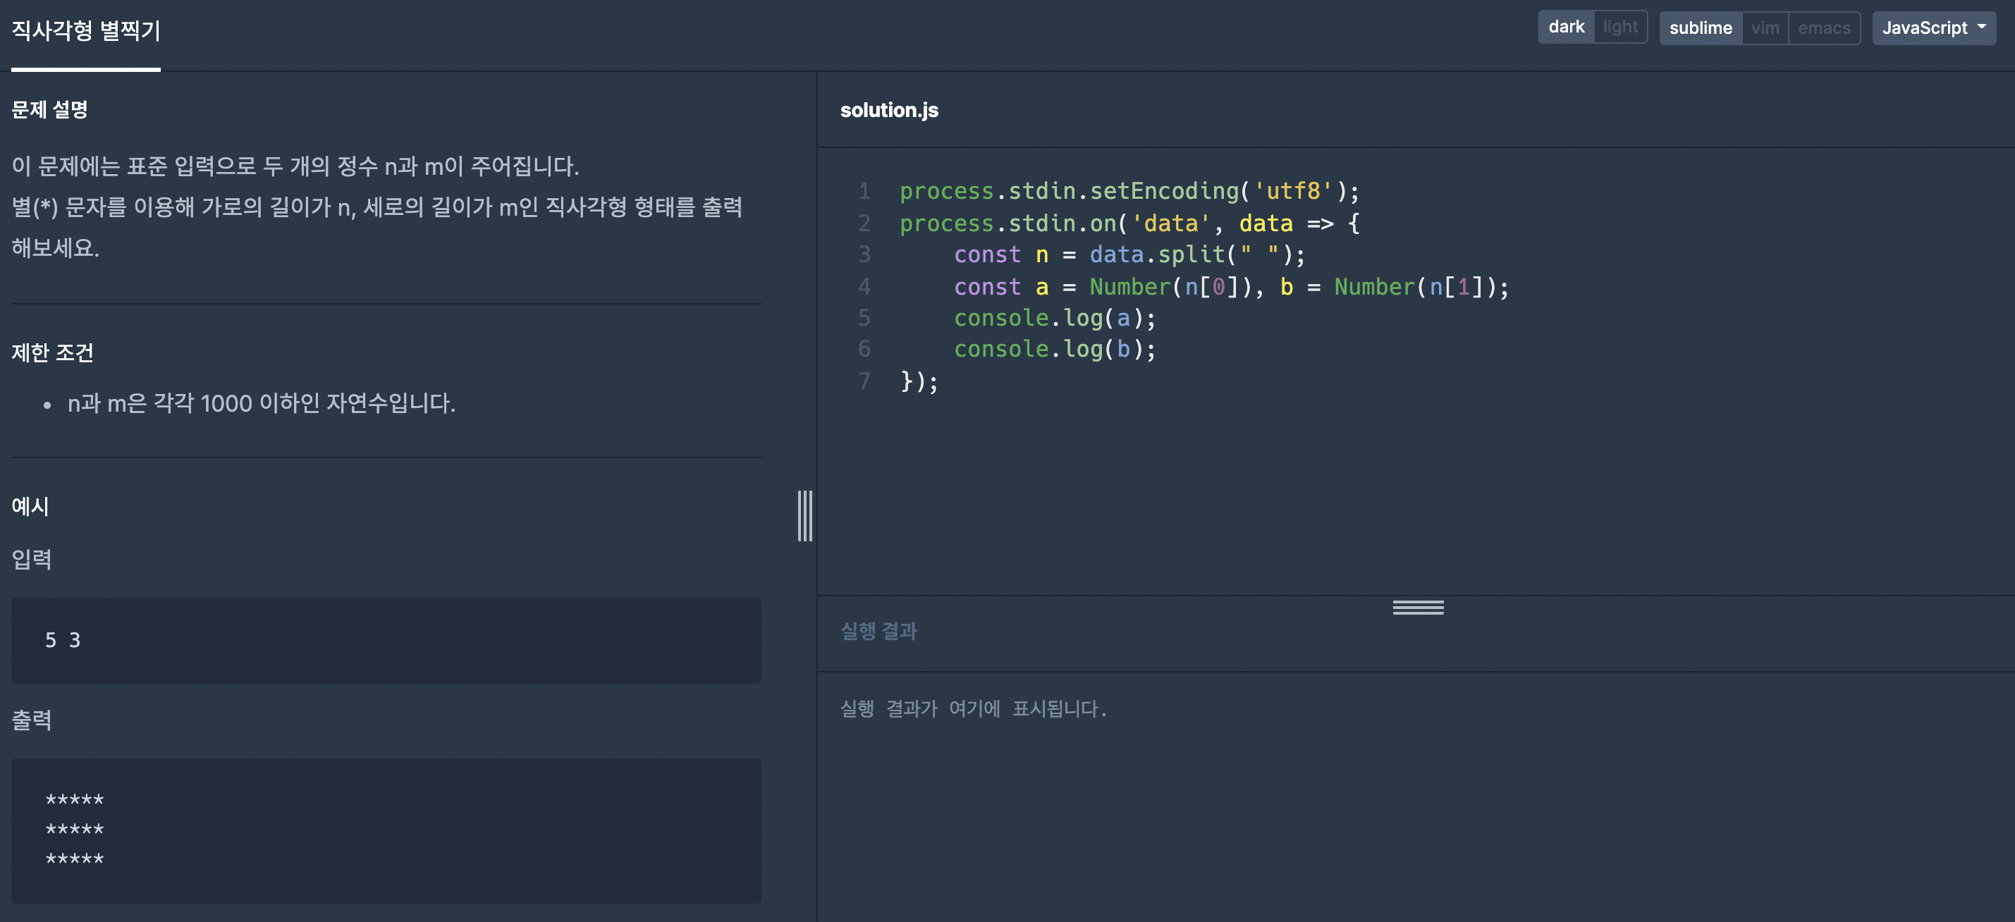The image size is (2015, 922).
Task: Click the solution.js file label
Action: tap(888, 110)
